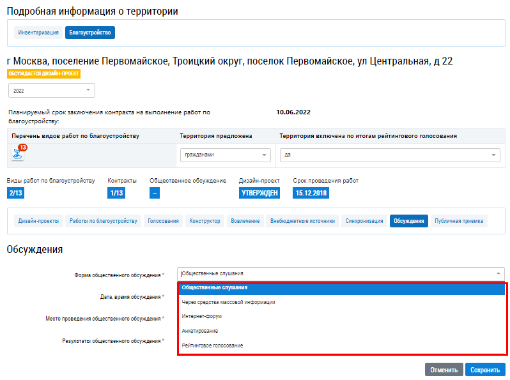Pick 'Рейтинговое голосование' in the dropdown list
Screen dimensions: 510x380
click(212, 346)
